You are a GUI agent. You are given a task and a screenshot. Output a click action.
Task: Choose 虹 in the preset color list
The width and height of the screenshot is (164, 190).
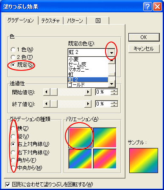click(x=88, y=75)
